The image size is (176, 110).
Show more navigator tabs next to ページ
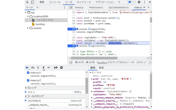pyautogui.click(x=37, y=7)
